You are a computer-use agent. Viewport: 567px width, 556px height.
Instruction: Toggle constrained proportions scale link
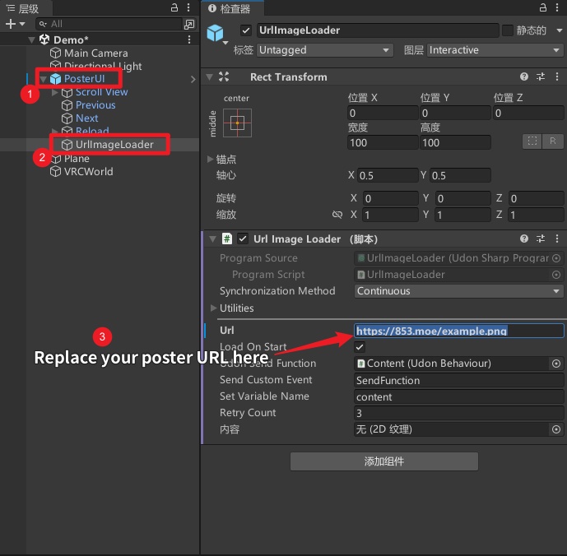[337, 215]
